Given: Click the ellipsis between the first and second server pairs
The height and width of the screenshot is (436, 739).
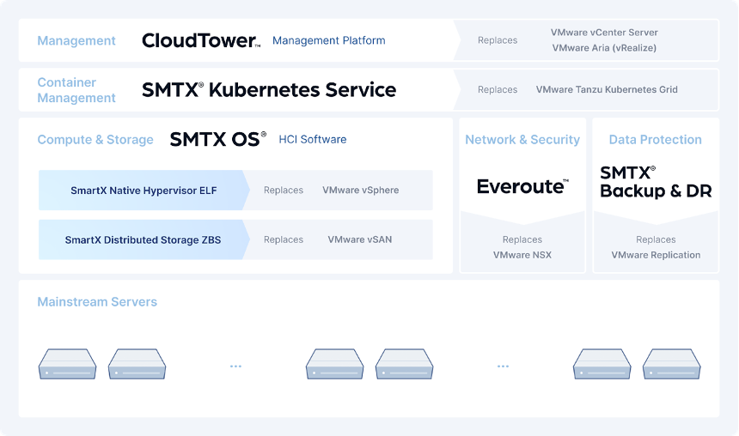Looking at the screenshot, I should pos(235,366).
